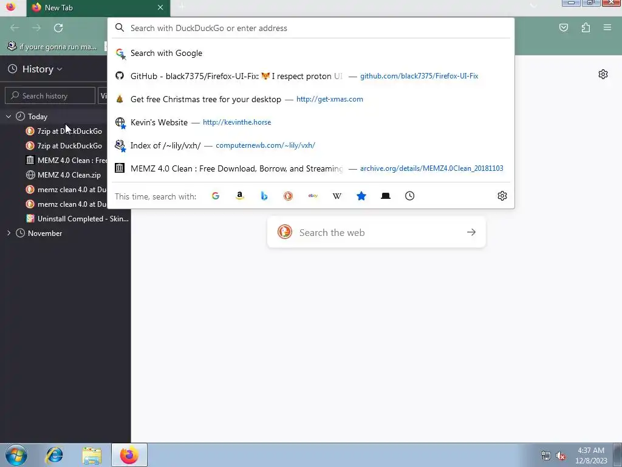Go back with the left arrow button
The width and height of the screenshot is (622, 467).
[15, 28]
